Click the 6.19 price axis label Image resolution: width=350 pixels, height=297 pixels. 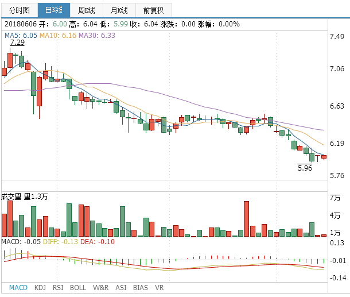337,143
